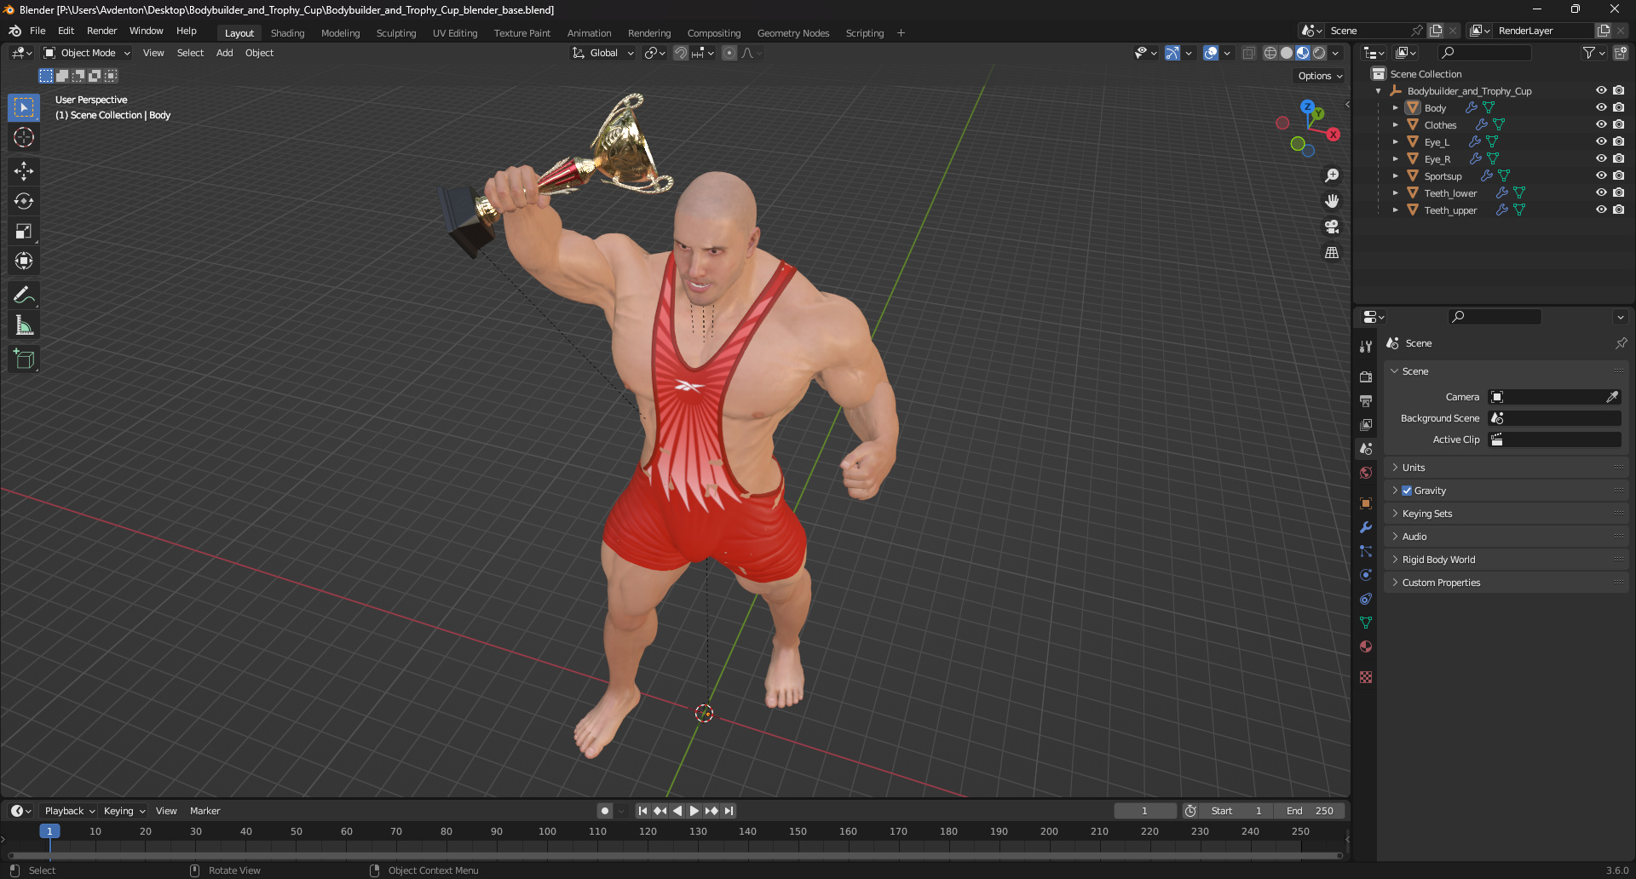Open the View Layer properties tab
Image resolution: width=1636 pixels, height=879 pixels.
1366,424
